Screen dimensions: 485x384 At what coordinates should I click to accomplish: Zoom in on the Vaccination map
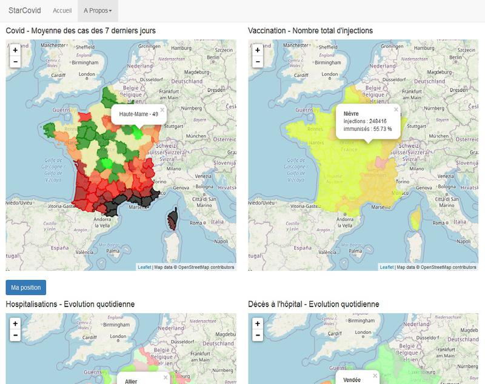tap(258, 50)
